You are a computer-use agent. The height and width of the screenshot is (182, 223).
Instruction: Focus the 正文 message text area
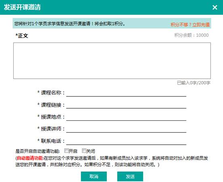112,61
